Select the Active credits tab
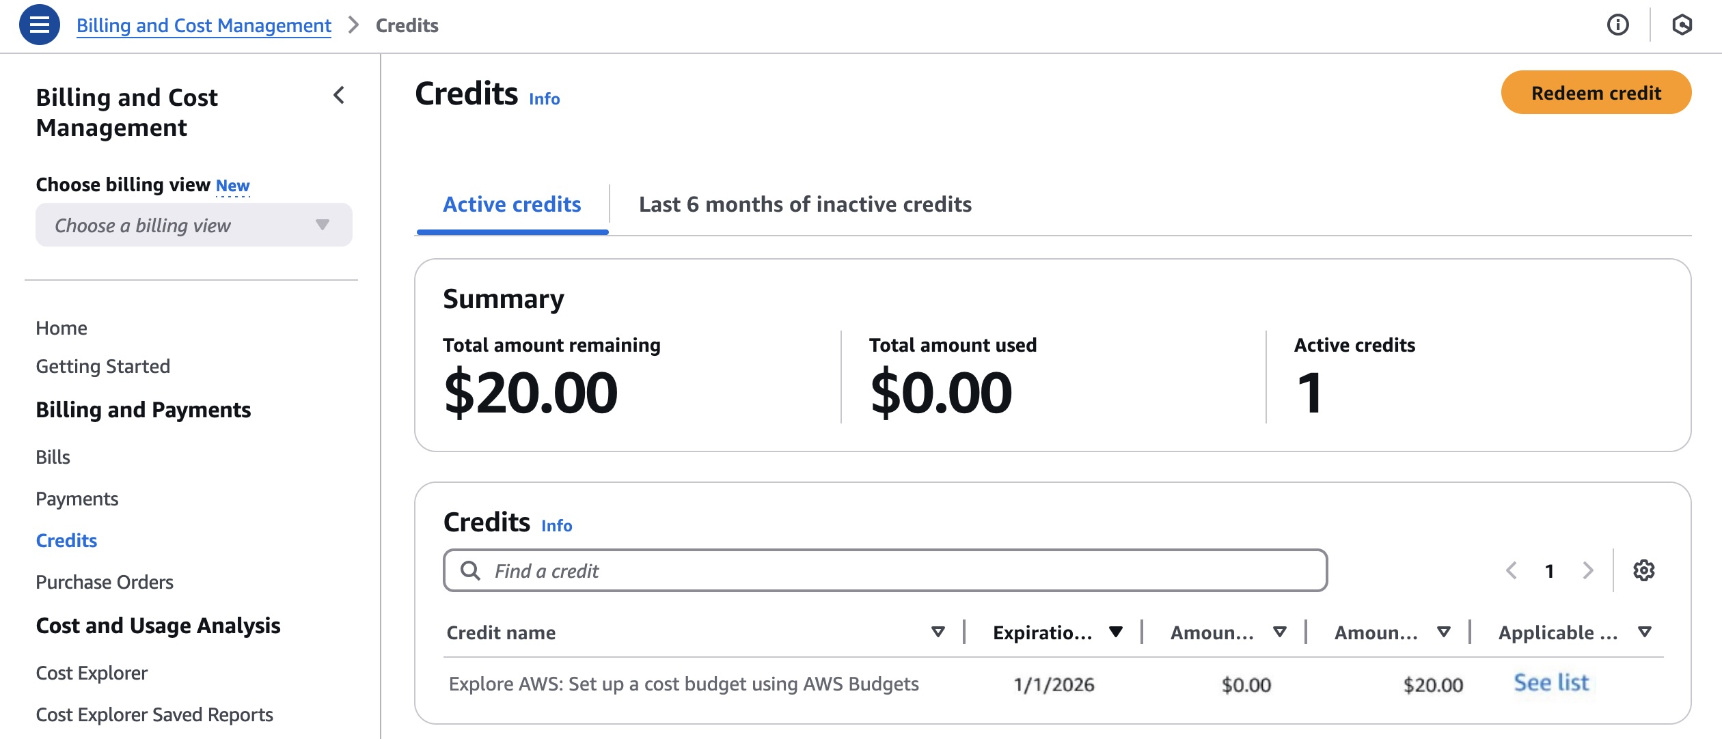The width and height of the screenshot is (1722, 739). (x=512, y=204)
